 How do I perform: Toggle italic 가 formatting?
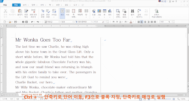click(x=117, y=22)
